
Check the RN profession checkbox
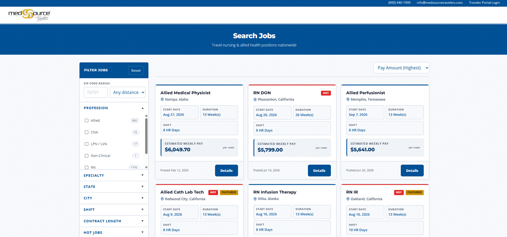tap(87, 167)
